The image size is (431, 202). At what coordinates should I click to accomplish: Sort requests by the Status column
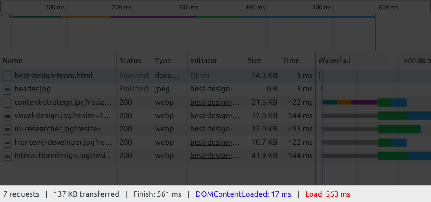[130, 61]
